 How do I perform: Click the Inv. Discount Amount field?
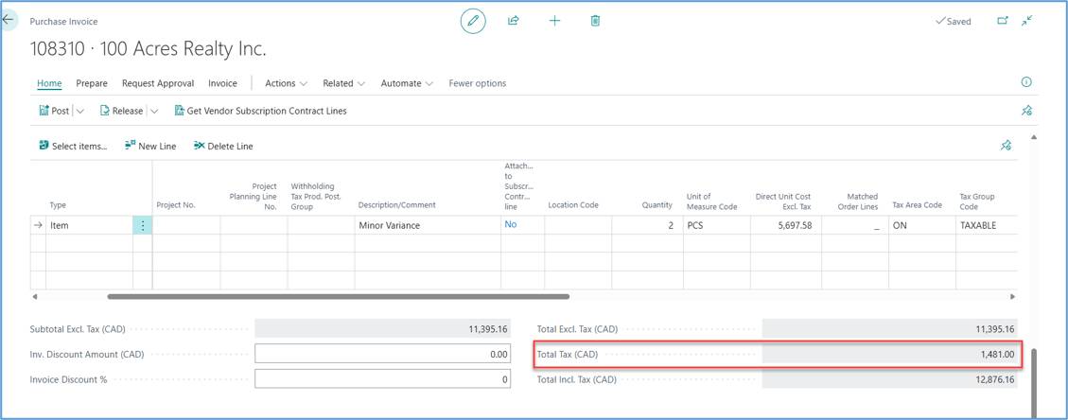[x=382, y=354]
